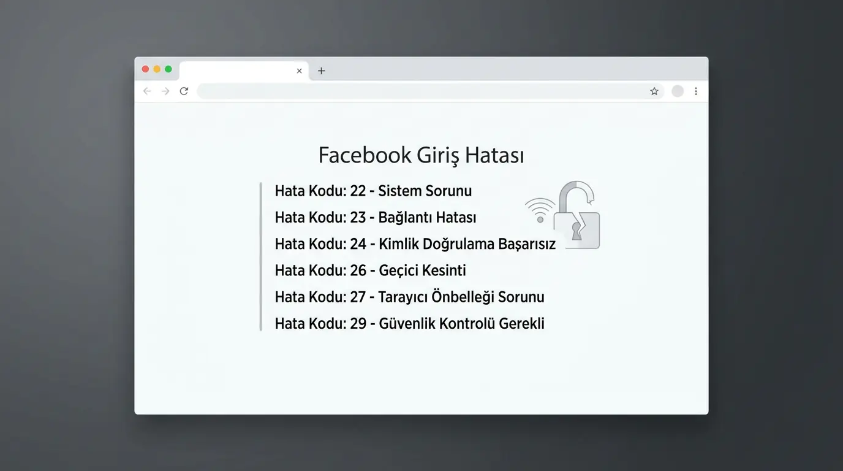Click the Wi-Fi signal icon on the page
Image resolution: width=843 pixels, height=471 pixels.
coord(540,209)
